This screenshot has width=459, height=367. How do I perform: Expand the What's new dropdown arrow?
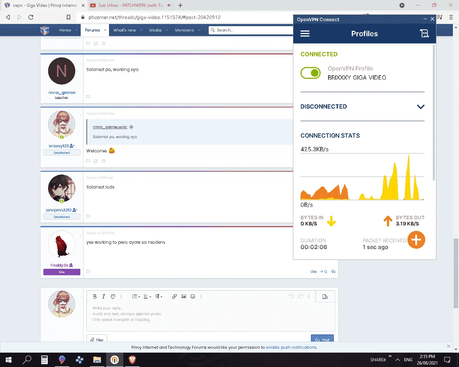141,30
